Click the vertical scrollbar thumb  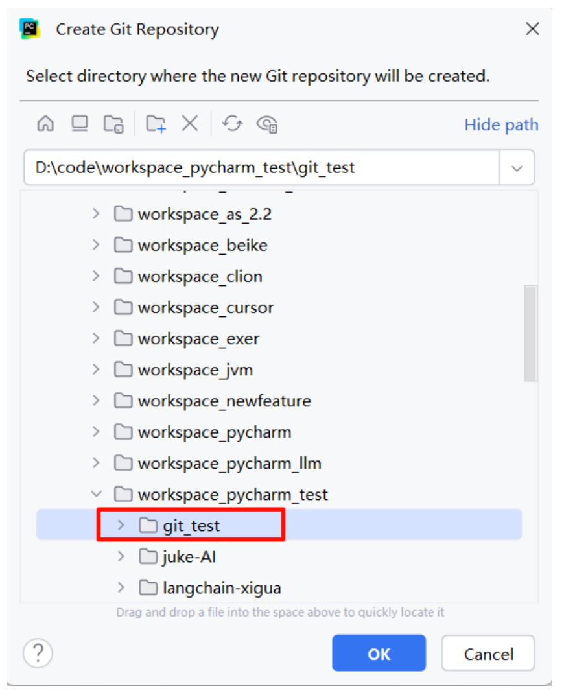(530, 333)
